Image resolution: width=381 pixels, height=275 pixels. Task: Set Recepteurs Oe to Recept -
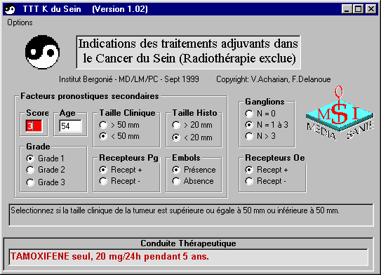click(x=266, y=181)
